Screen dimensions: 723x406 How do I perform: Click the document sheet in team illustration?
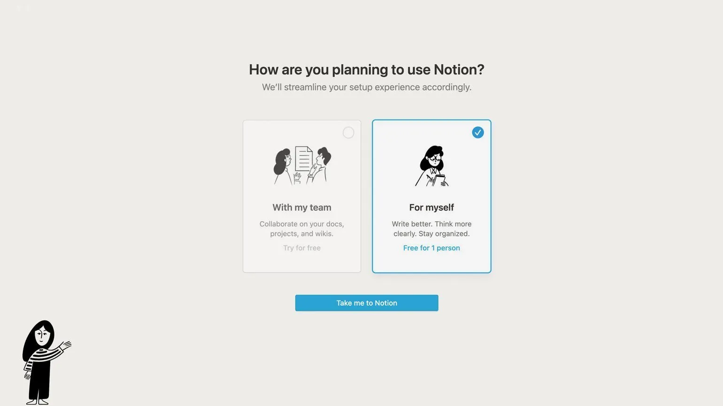point(303,159)
